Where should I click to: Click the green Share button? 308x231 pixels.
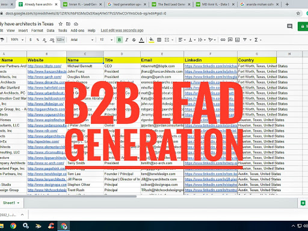pyautogui.click(x=303, y=26)
